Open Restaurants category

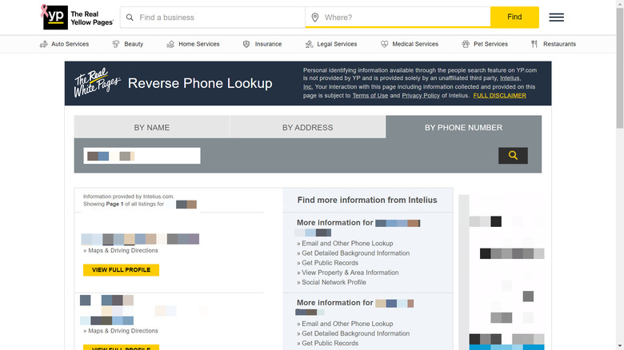point(559,44)
